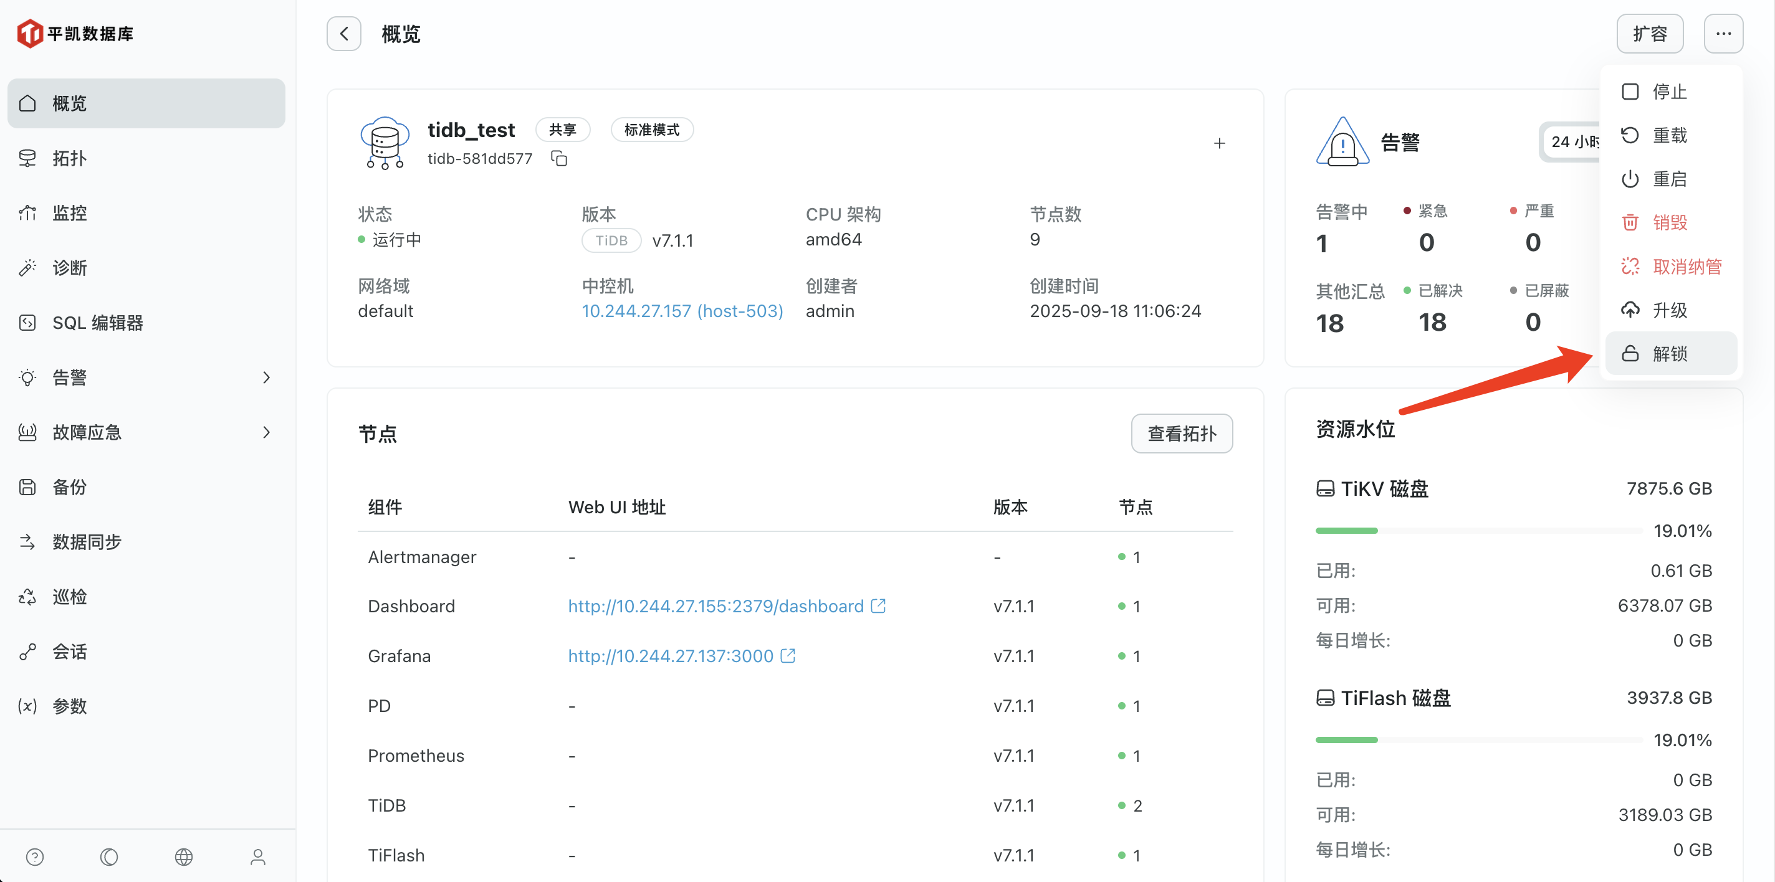The image size is (1775, 882).
Task: Open SQL 编辑器 in the sidebar
Action: [98, 323]
